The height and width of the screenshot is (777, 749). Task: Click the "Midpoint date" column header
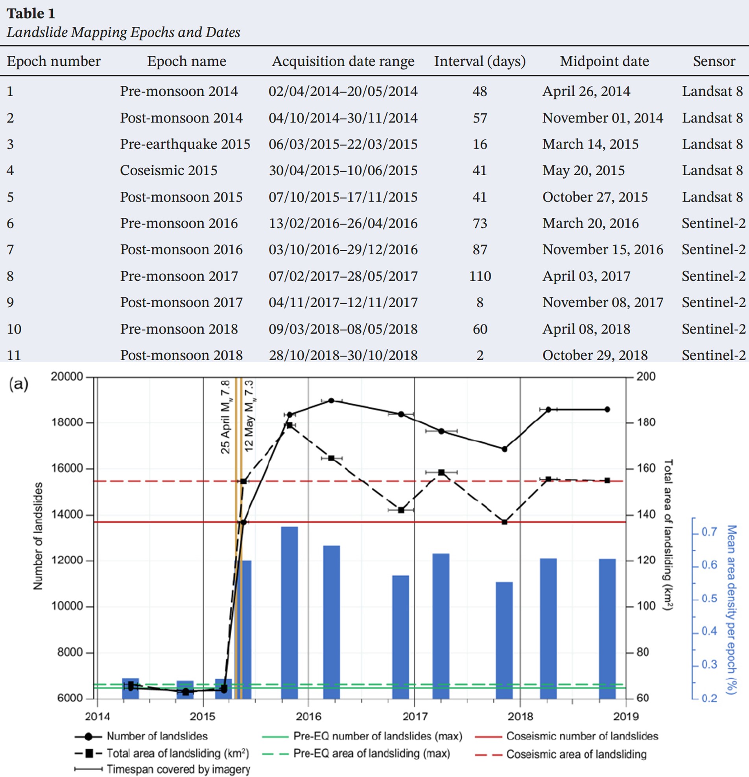604,61
